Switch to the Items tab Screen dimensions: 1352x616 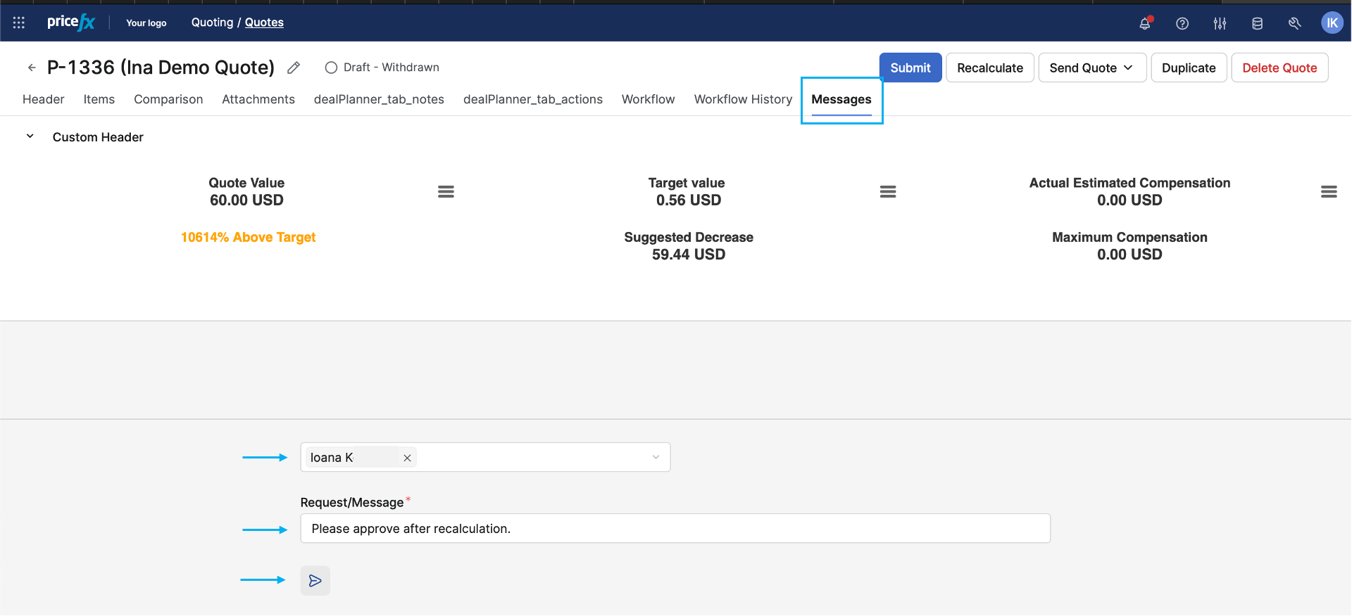[x=99, y=99]
